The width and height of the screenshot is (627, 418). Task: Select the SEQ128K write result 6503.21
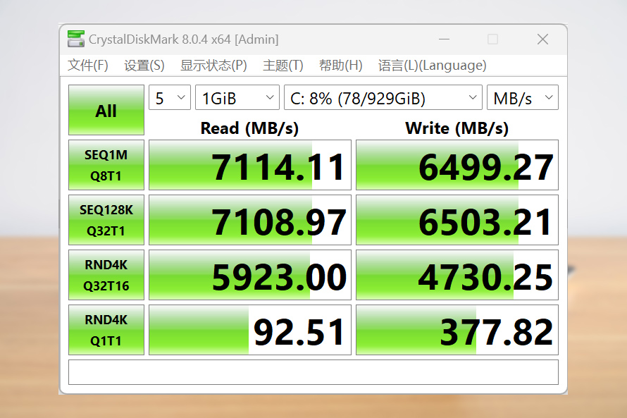click(457, 220)
